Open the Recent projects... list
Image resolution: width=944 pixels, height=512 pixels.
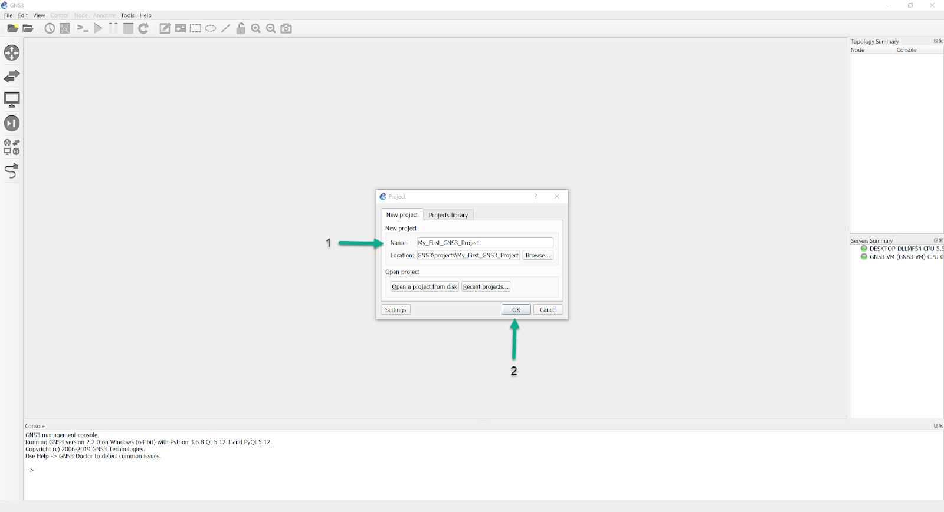486,286
